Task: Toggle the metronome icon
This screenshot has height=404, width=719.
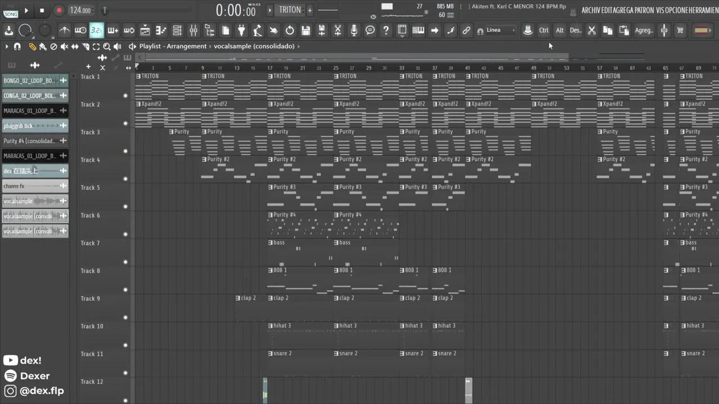Action: 65,30
